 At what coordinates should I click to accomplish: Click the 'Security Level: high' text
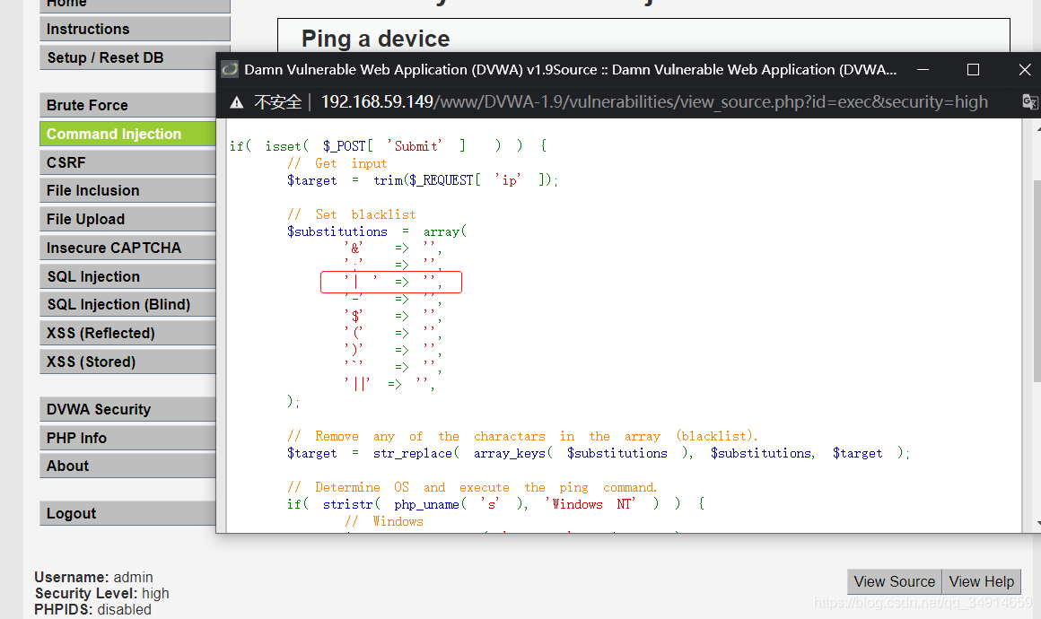click(x=101, y=593)
